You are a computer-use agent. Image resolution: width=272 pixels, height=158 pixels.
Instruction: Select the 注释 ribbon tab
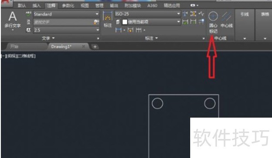[x=51, y=6]
